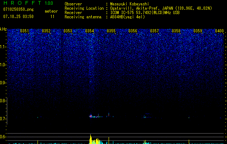This screenshot has width=227, height=144.
Task: Click the filename 0710250350.png
Action: pos(18,10)
